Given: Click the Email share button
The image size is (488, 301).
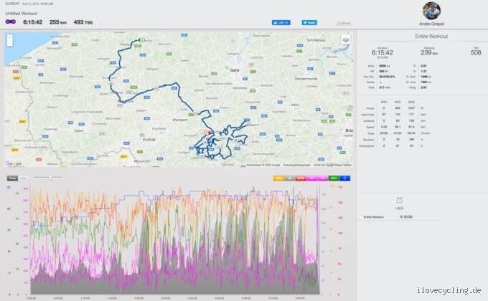Looking at the screenshot, I should coord(344,23).
